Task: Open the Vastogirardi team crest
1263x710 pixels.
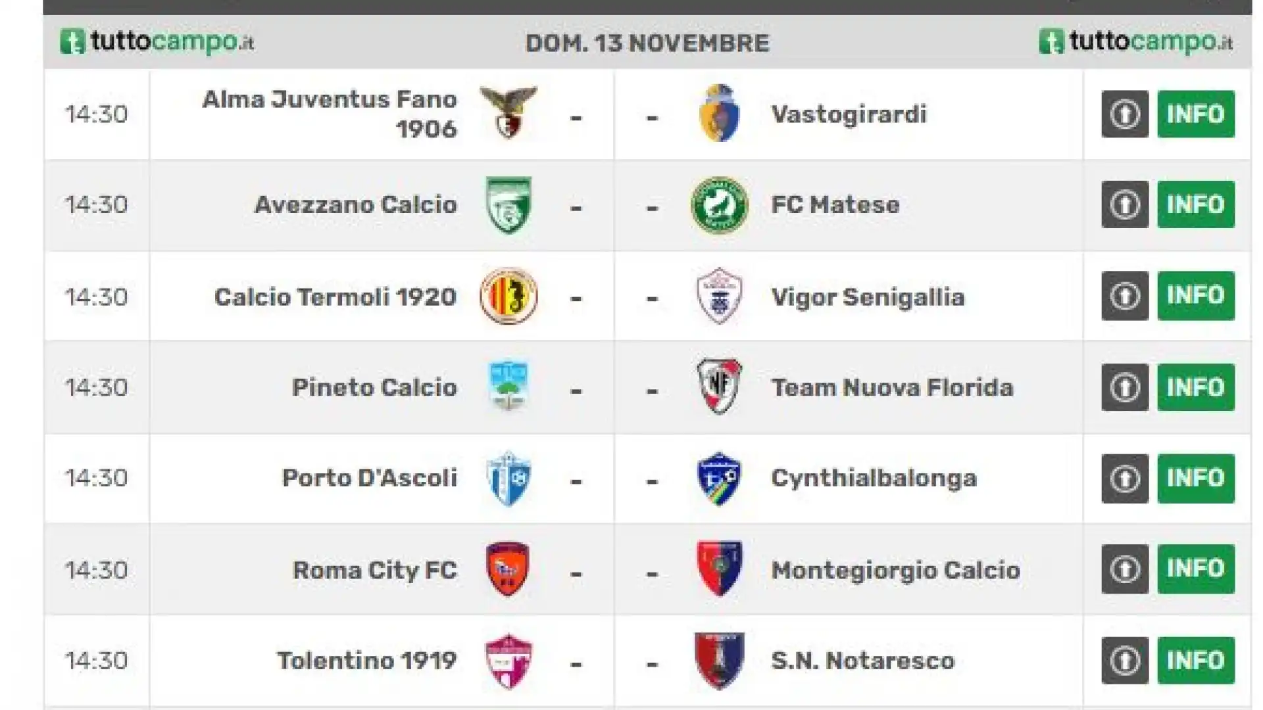Action: point(719,113)
